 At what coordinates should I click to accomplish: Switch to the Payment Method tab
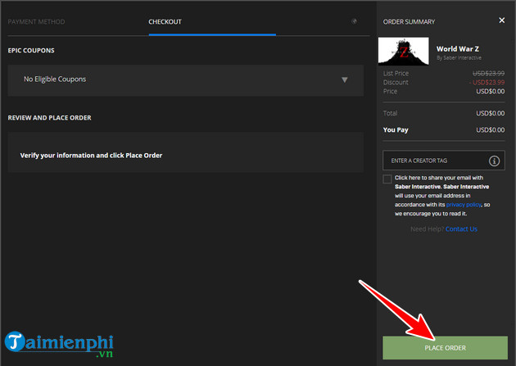click(x=36, y=22)
